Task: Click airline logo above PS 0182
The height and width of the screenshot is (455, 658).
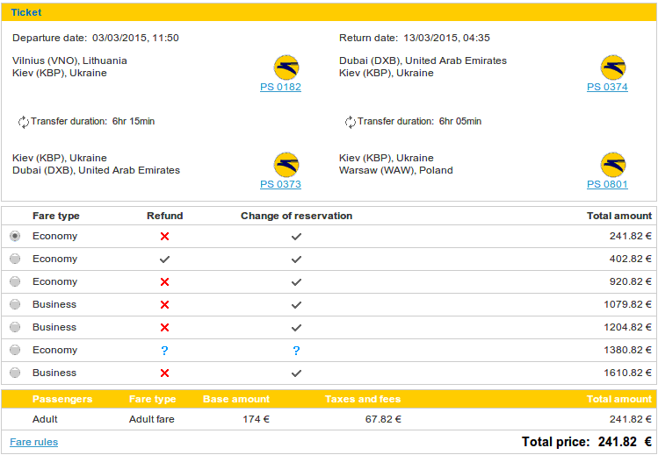Action: tap(286, 68)
